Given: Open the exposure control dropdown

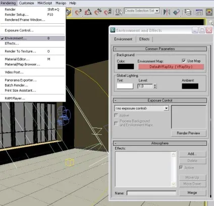Looking at the screenshot, I should [166, 108].
